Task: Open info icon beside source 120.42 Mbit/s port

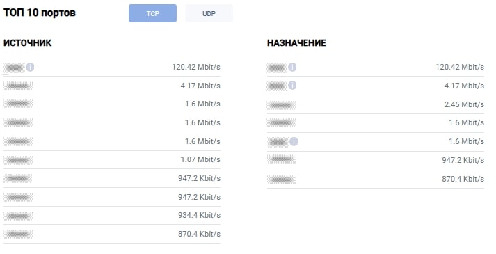Action: point(30,67)
